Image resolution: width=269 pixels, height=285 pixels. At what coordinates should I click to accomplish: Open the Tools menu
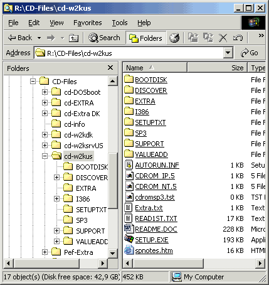[x=120, y=23]
